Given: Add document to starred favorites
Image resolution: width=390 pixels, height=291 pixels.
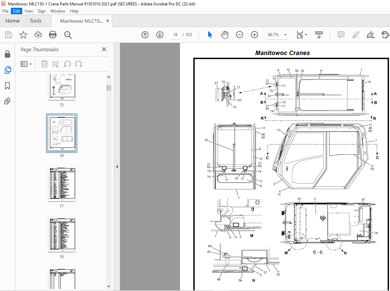Looking at the screenshot, I should (x=23, y=35).
